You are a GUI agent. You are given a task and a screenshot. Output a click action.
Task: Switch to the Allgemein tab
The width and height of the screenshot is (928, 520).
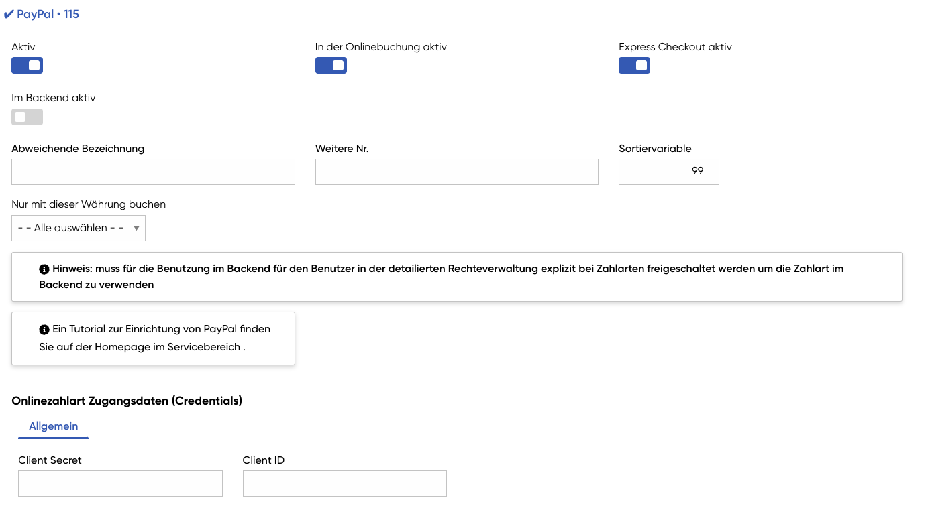(x=54, y=426)
